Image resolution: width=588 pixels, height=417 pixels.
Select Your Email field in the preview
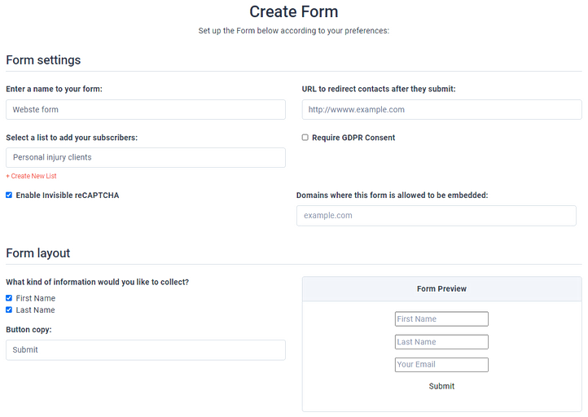tap(441, 365)
